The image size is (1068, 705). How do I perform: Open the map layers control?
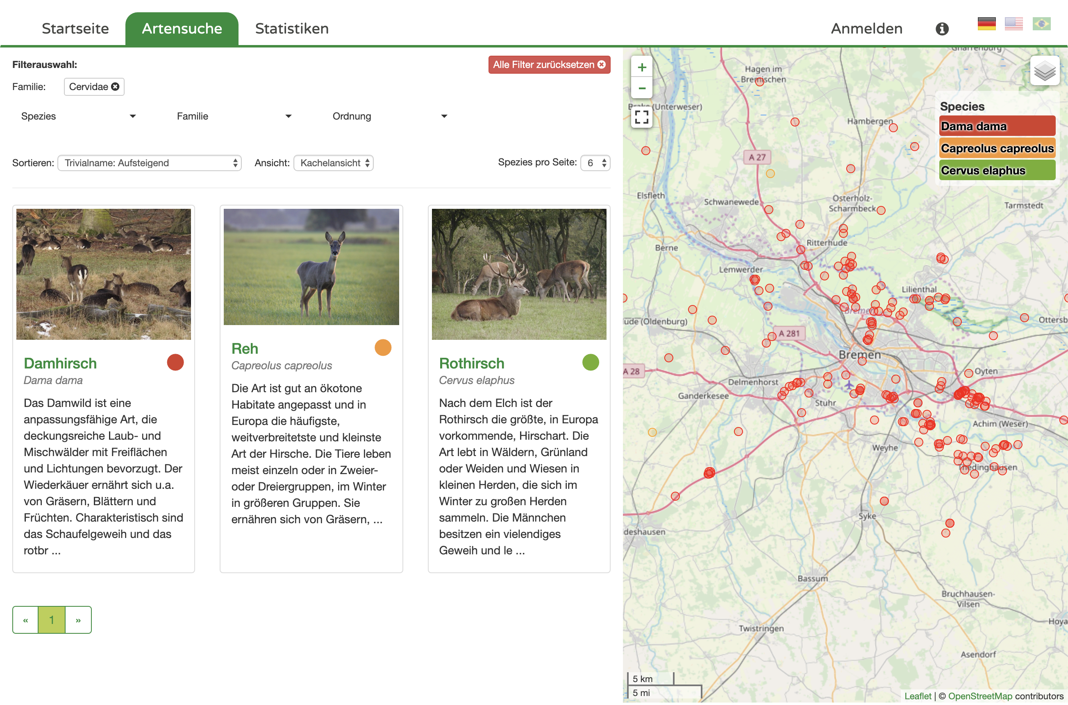point(1044,71)
